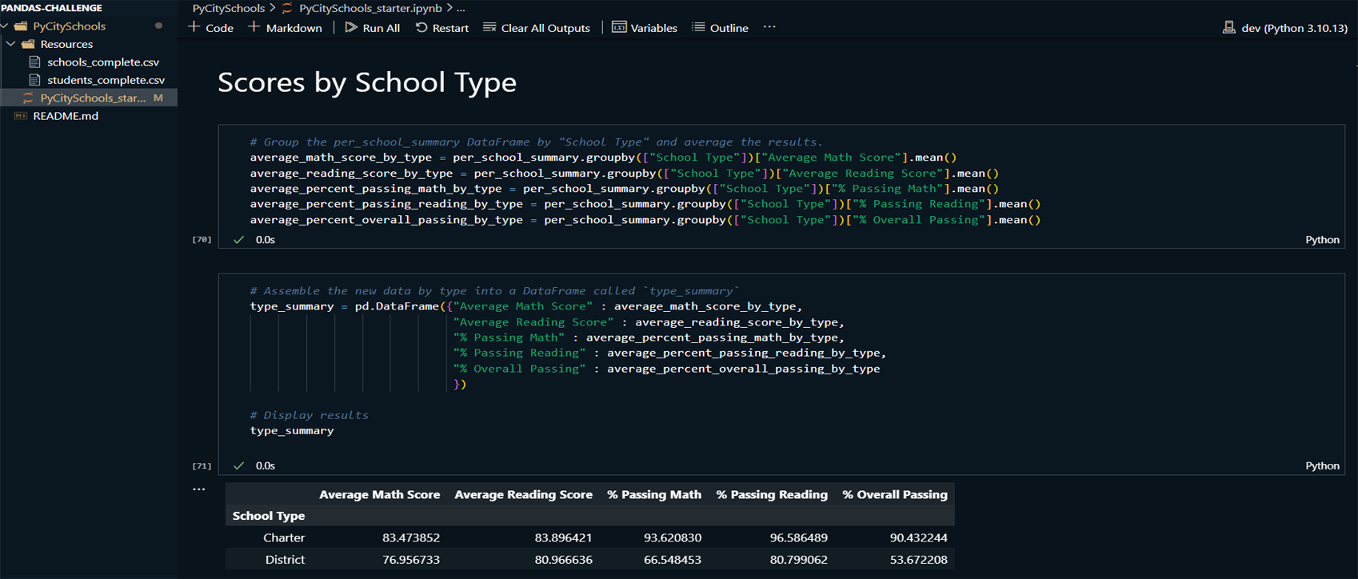Select the dev Python 3.10.13 kernel
The image size is (1358, 579).
1285,28
